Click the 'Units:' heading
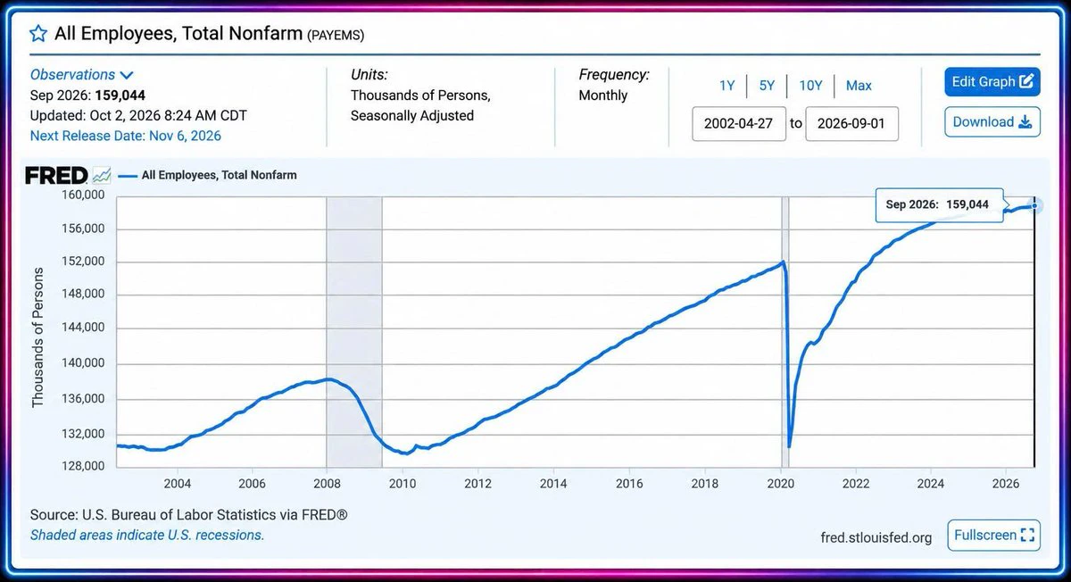 (x=369, y=75)
